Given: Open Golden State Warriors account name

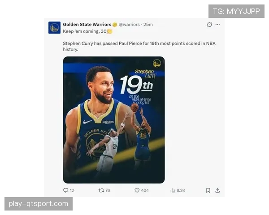Looking at the screenshot, I should 87,25.
